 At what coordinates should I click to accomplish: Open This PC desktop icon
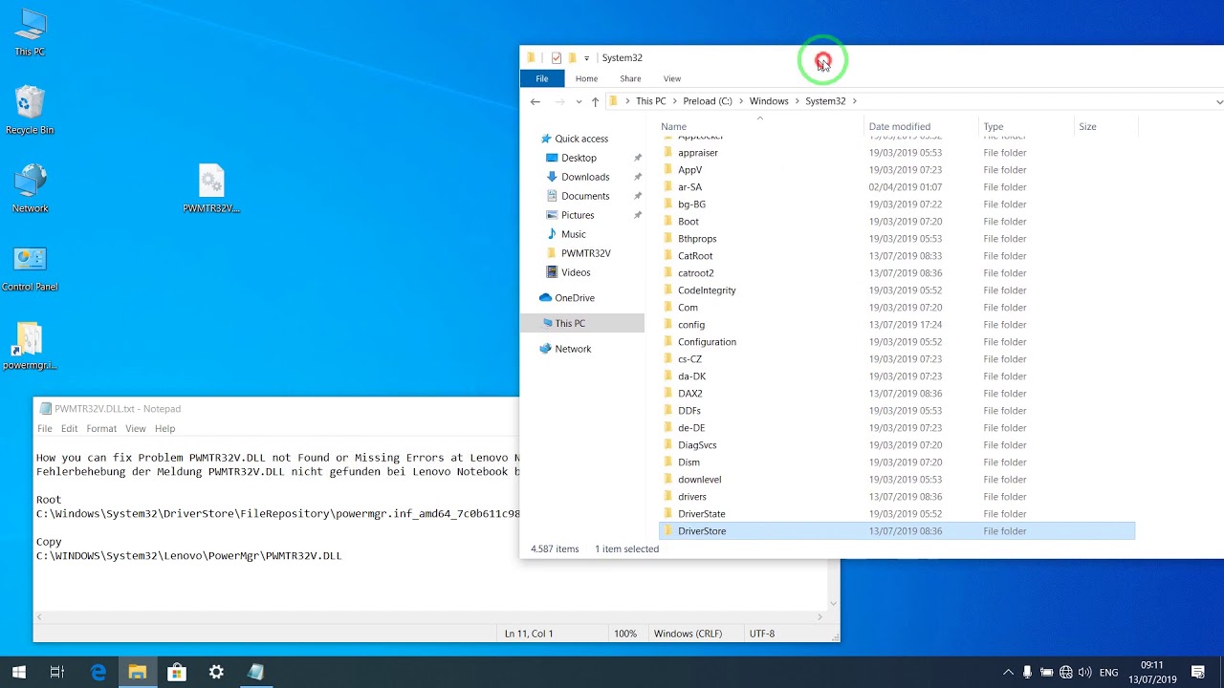[x=30, y=32]
